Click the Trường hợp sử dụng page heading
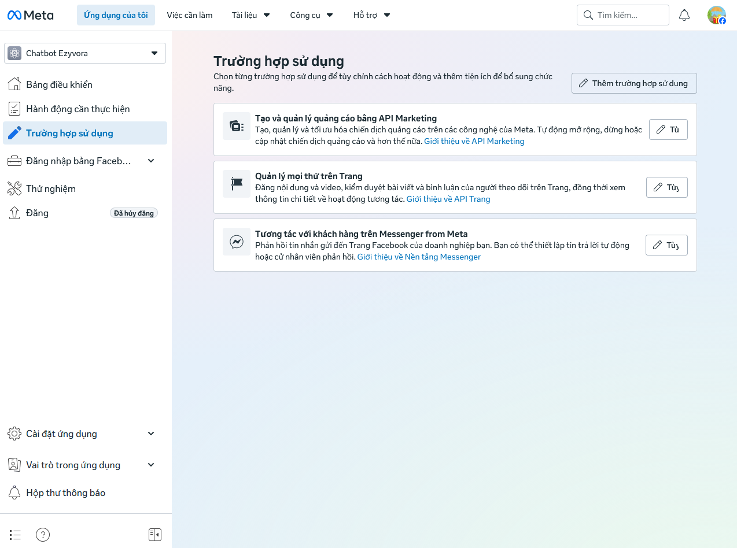 [x=279, y=61]
